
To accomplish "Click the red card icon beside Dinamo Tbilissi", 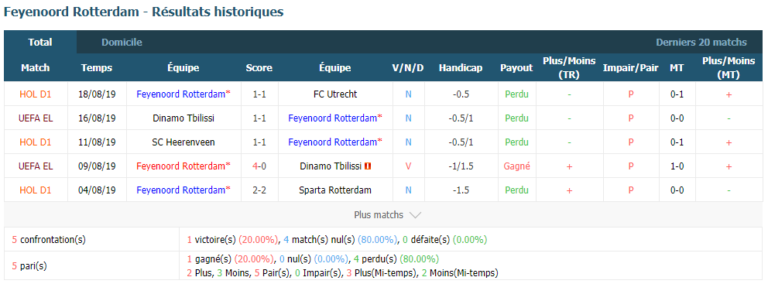I will (368, 166).
